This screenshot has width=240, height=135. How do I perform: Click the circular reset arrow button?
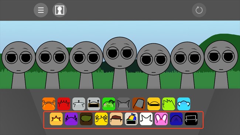(199, 10)
